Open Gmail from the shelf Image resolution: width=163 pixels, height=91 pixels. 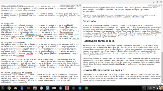(x=16, y=88)
